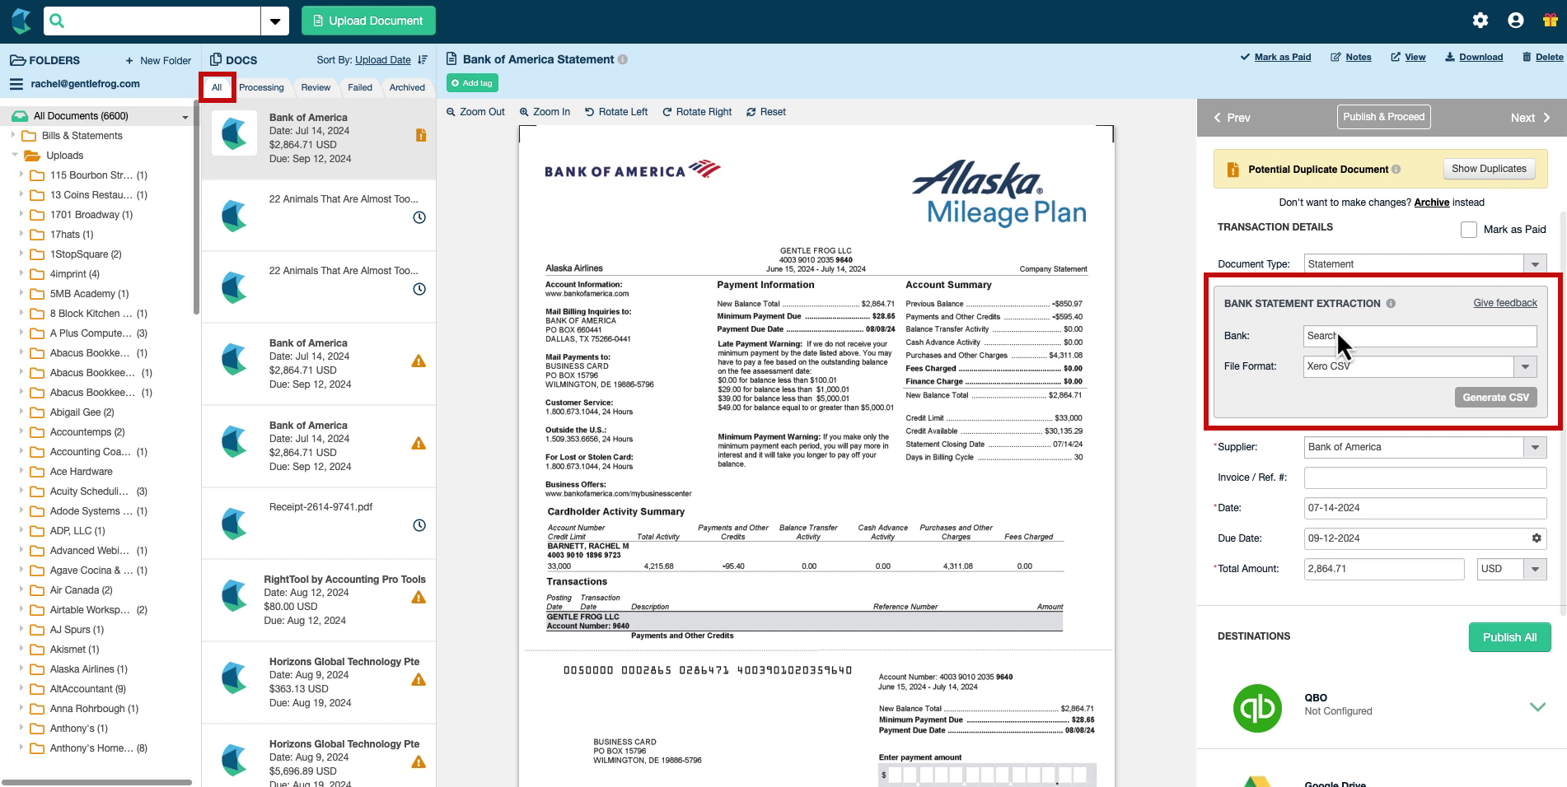Click the Due Date settings gear icon
Viewport: 1567px width, 787px height.
(x=1537, y=538)
